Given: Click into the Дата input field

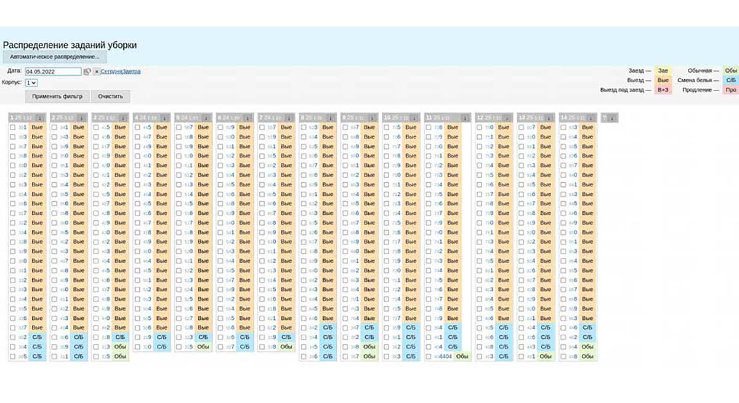Looking at the screenshot, I should 53,72.
